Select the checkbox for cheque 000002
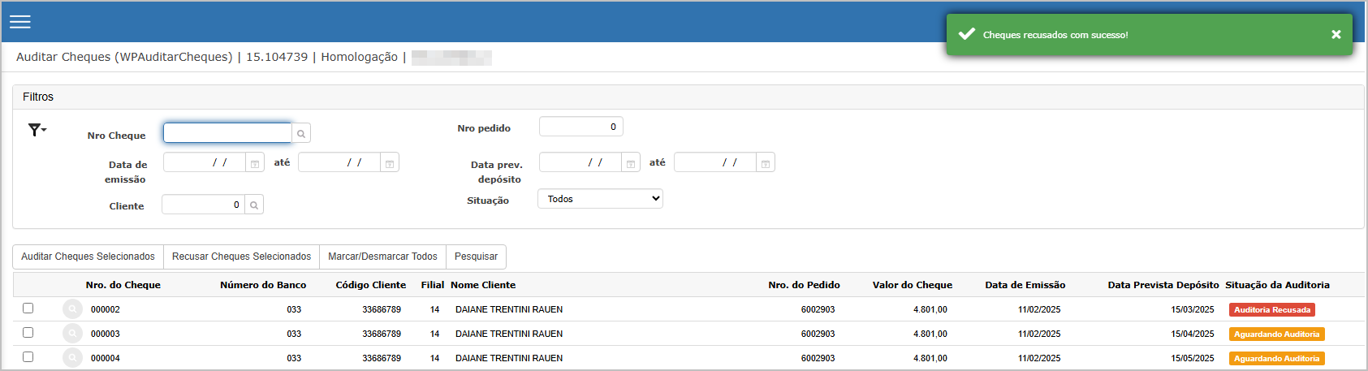1368x371 pixels. click(28, 308)
